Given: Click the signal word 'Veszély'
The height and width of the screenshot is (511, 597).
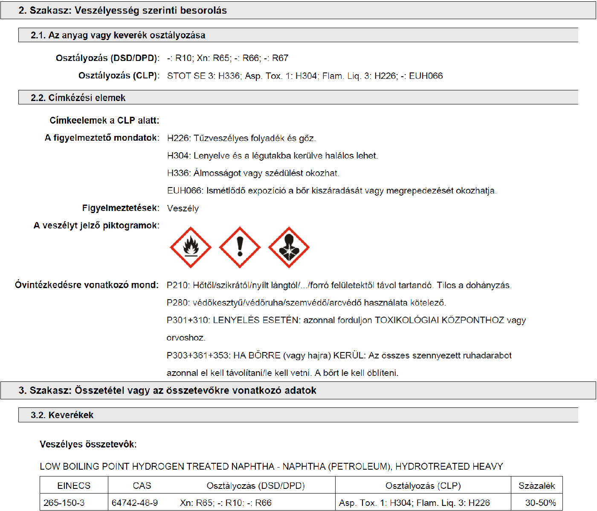Looking at the screenshot, I should point(183,208).
